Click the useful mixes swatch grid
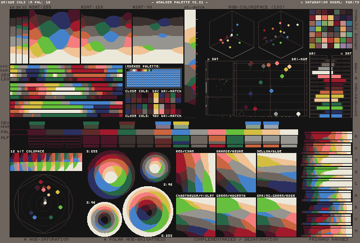This screenshot has height=243, width=360. pos(331,29)
